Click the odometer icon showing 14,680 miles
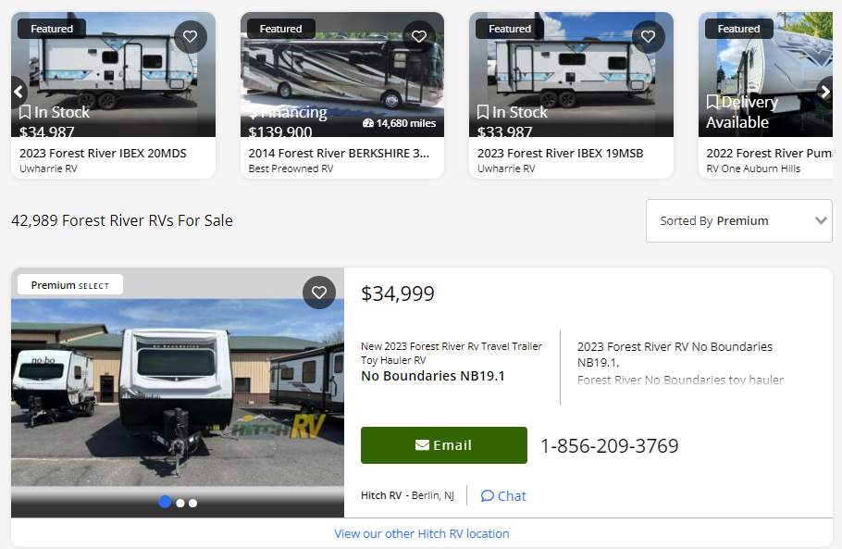842x549 pixels. (368, 123)
